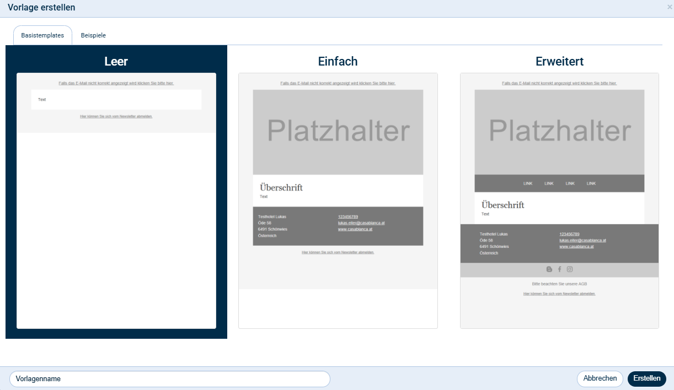
Task: Focus the Vorlagenname input field
Action: (169, 379)
